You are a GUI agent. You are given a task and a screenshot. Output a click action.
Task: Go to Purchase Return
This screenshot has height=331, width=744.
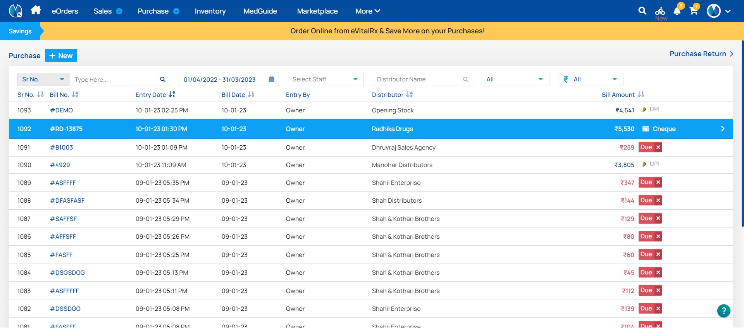(x=701, y=54)
